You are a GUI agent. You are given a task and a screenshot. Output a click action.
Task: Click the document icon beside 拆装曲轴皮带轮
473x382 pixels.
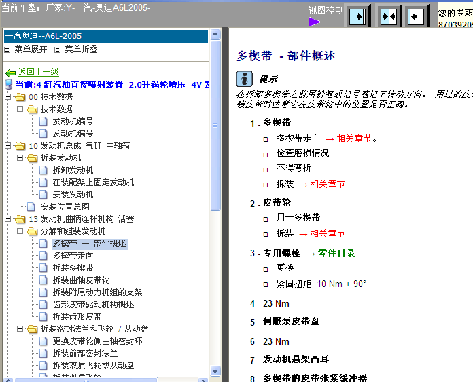[43, 280]
